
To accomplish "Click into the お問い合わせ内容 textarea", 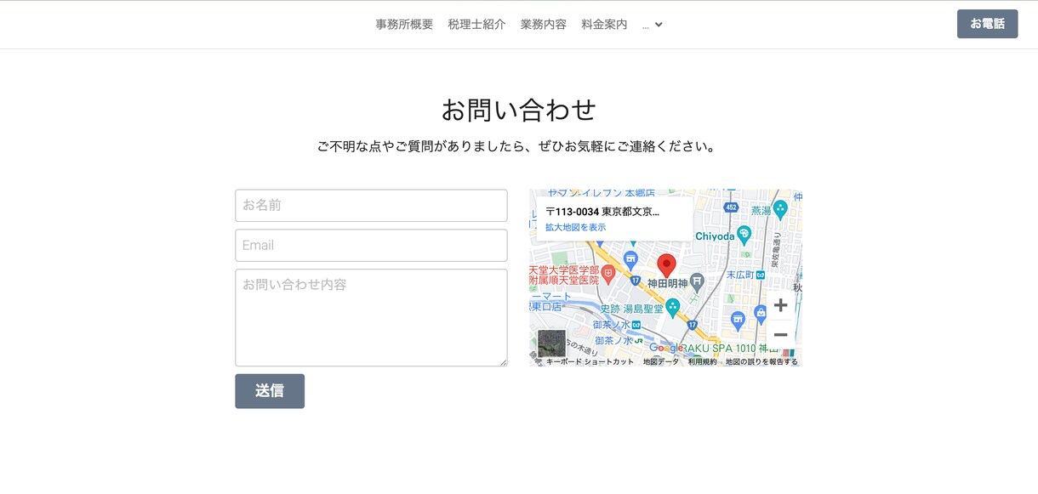I will pos(371,318).
